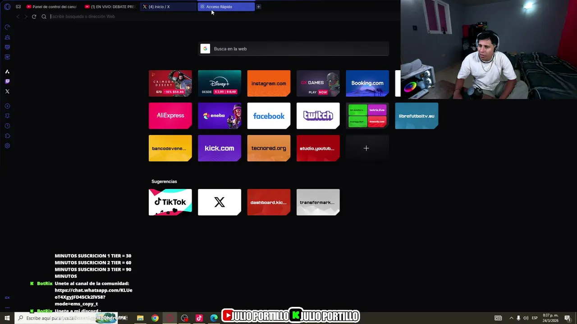Open the tecnored.org speed dial tile
This screenshot has width=577, height=324.
pos(269,148)
